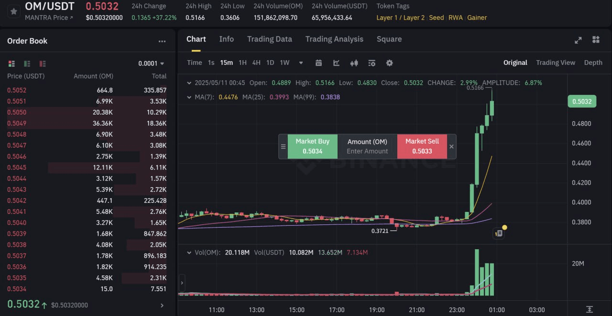Click the current price label 0.5032 on axis
Screen dimensions: 612x316
pos(582,101)
